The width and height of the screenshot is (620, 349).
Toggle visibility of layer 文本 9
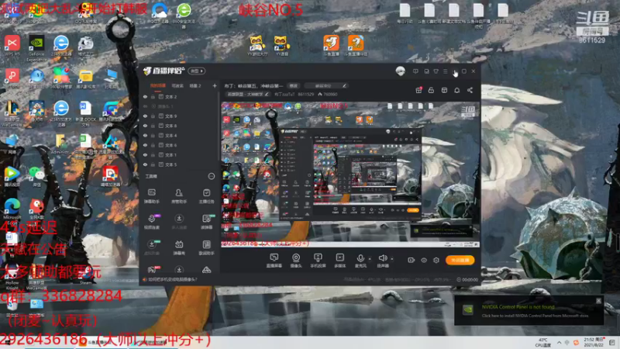pos(145,116)
